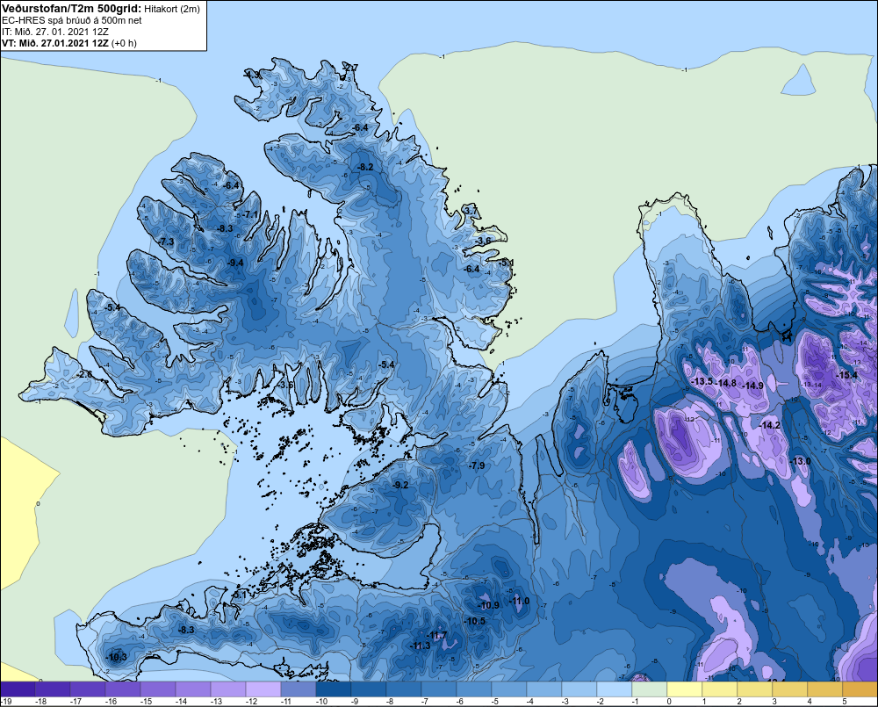Click the -10.9 temperature label
The image size is (878, 707).
pos(488,606)
